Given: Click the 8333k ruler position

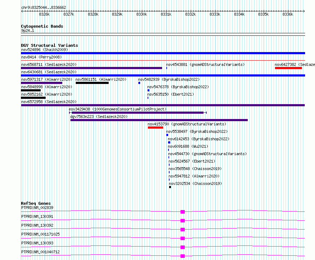Looking at the screenshot, I should (215, 15).
